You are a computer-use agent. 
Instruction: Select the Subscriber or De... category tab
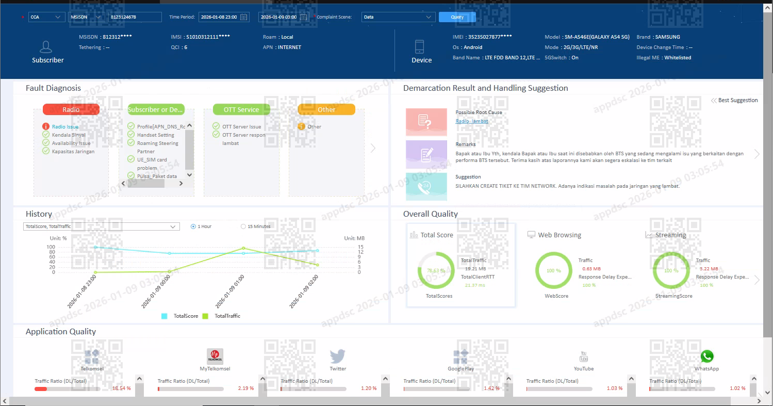pyautogui.click(x=156, y=109)
